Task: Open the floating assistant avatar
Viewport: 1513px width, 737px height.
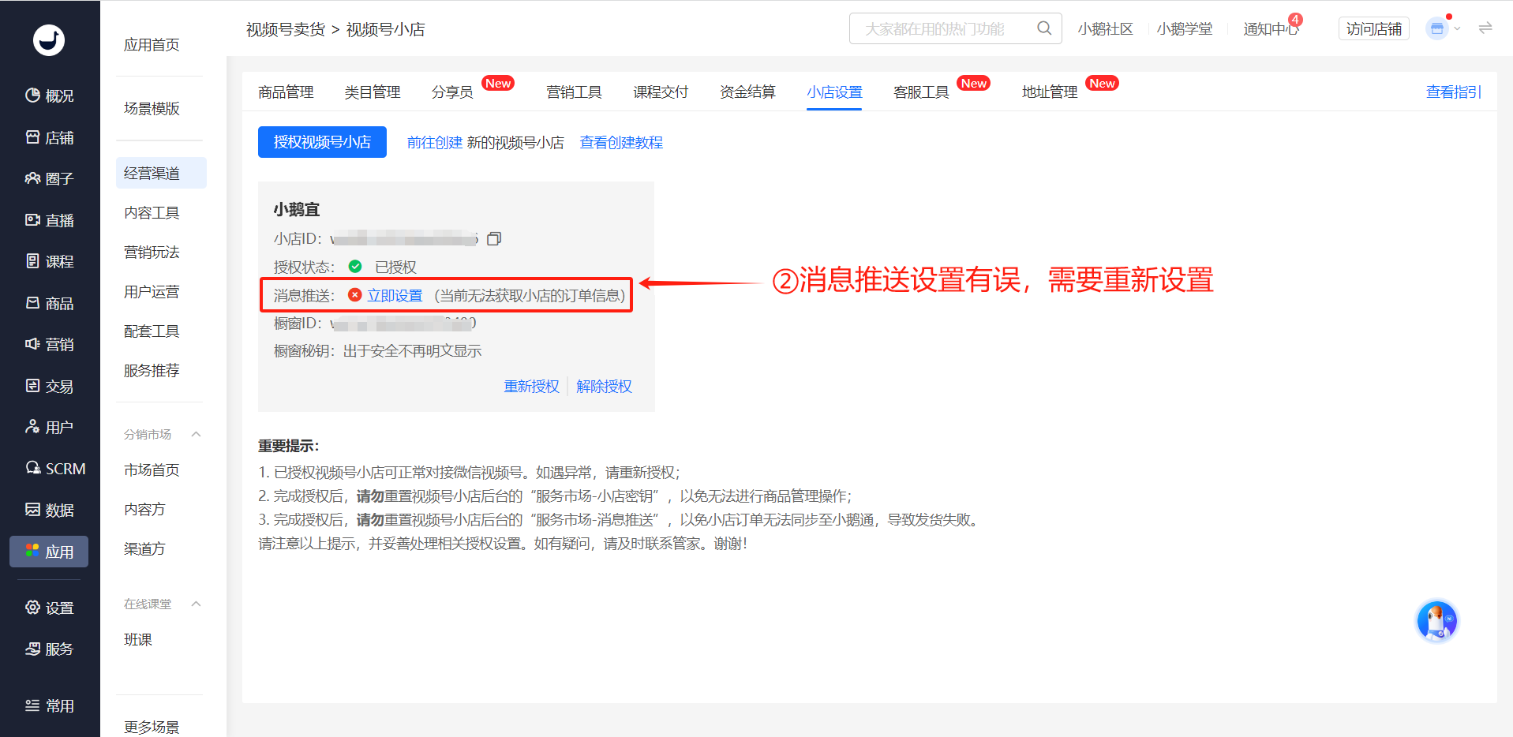Action: pos(1436,621)
